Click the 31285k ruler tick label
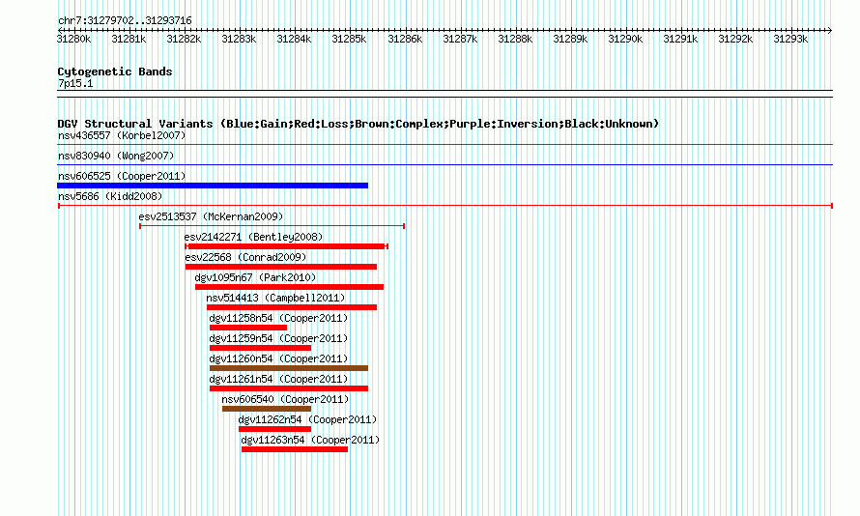 [x=350, y=39]
